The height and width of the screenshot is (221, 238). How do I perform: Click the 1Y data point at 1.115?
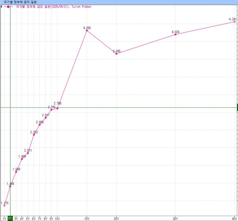coord(4,206)
